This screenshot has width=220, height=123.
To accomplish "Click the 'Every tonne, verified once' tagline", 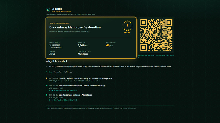I will click(x=61, y=11).
